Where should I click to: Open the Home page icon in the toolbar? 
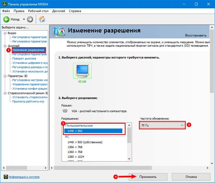pyautogui.click(x=42, y=19)
